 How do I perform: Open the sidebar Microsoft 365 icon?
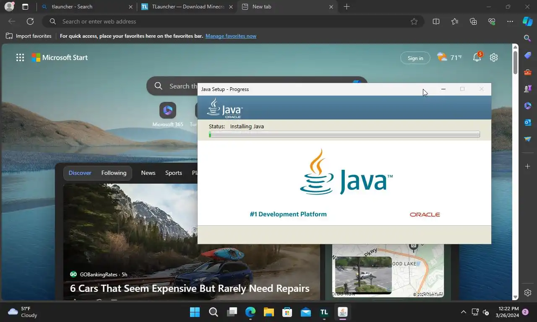coord(528,106)
